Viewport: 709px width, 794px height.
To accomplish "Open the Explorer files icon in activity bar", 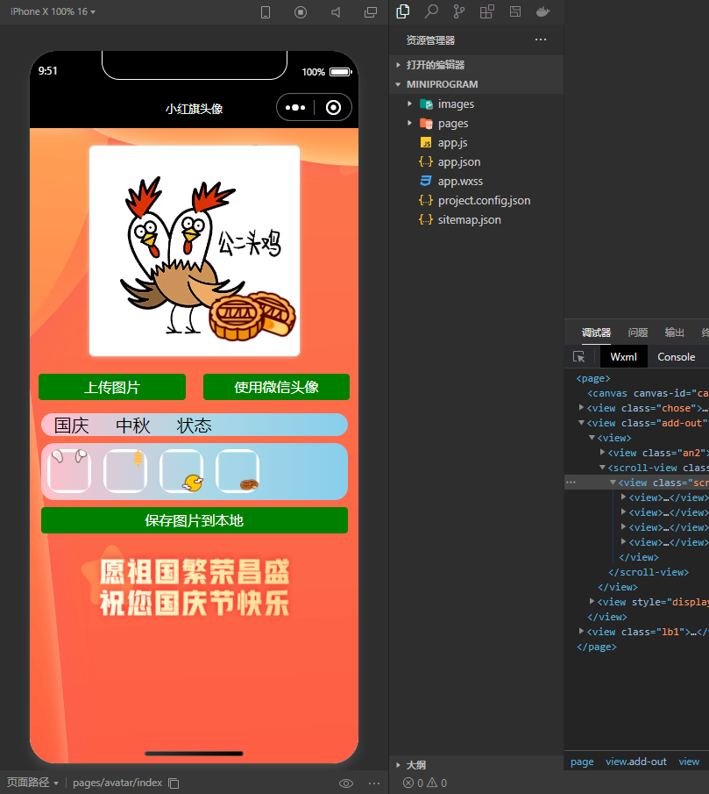I will tap(403, 11).
